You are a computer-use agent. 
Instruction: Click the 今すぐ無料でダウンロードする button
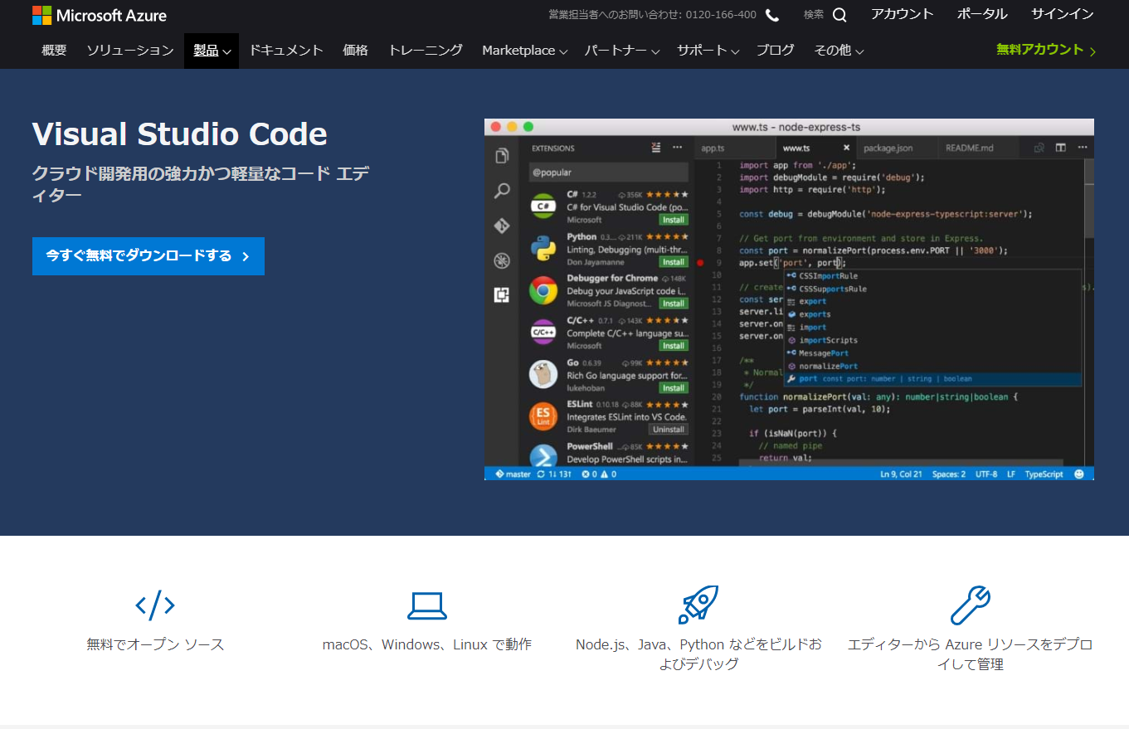coord(148,255)
